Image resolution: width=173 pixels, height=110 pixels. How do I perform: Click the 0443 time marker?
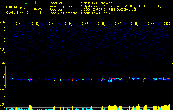pos(52,24)
